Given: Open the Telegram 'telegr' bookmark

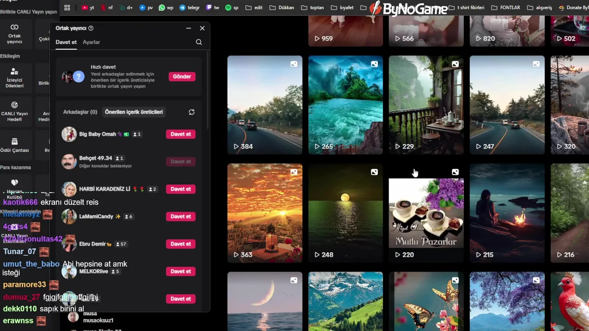Looking at the screenshot, I should tap(190, 7).
